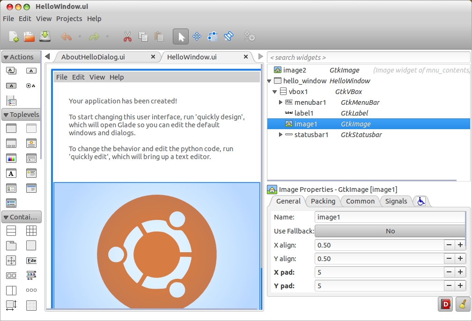Open the Redo history dropdown arrow
The width and height of the screenshot is (472, 321).
108,36
